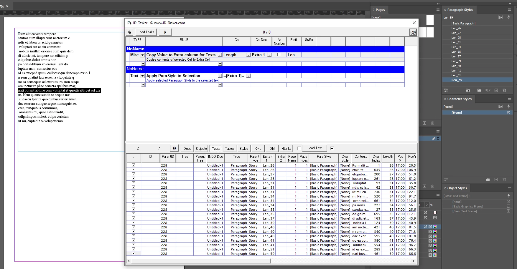Viewport: 517px width, 269px height.
Task: Click the Load Text button
Action: pos(315,148)
